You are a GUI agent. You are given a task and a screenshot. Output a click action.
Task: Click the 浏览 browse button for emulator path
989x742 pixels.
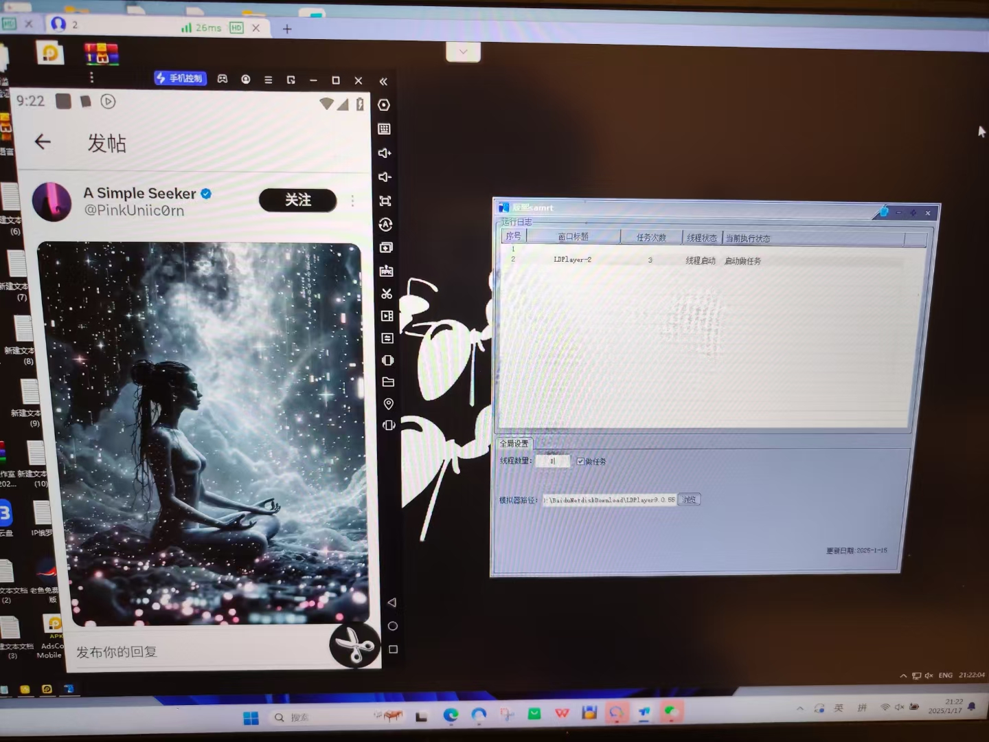(689, 499)
